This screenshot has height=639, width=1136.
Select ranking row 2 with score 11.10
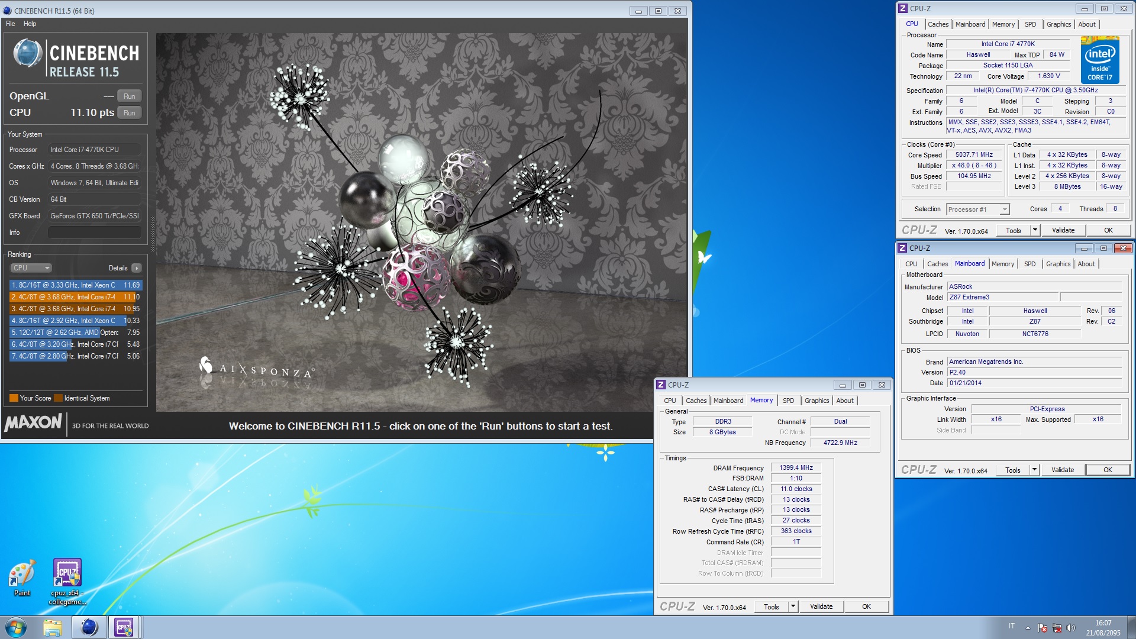click(75, 297)
